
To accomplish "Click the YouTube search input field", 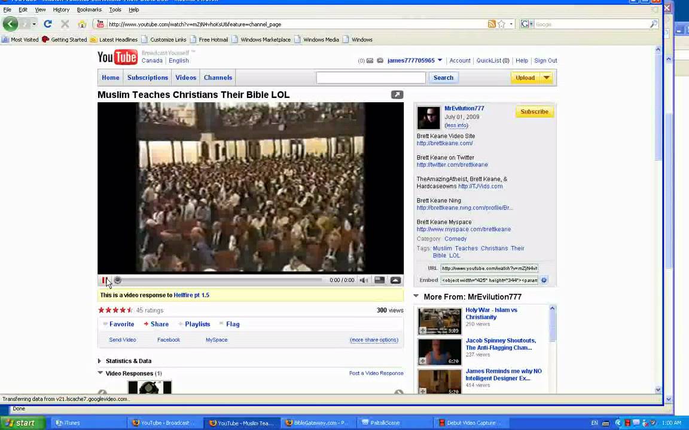I will pos(371,78).
